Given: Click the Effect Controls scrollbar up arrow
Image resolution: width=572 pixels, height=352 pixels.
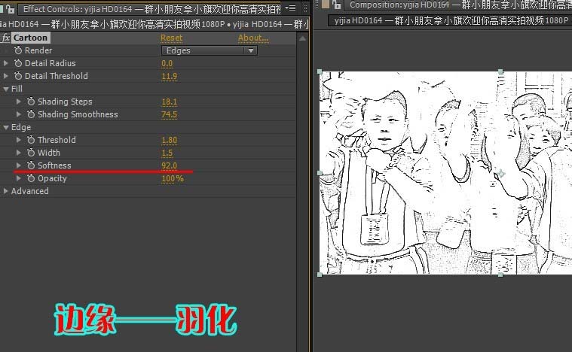Looking at the screenshot, I should [x=302, y=38].
